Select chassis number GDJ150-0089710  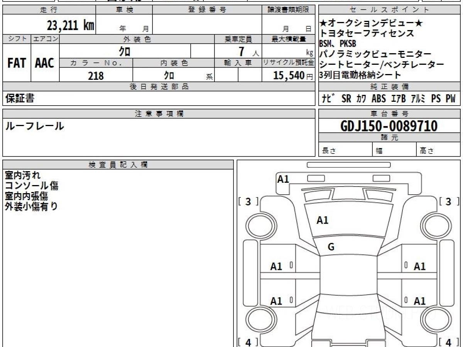[x=389, y=126]
